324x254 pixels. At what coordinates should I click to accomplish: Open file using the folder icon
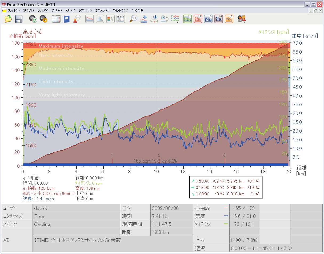click(x=9, y=19)
